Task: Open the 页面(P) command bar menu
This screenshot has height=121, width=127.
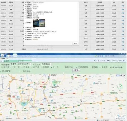Action: coord(109,61)
